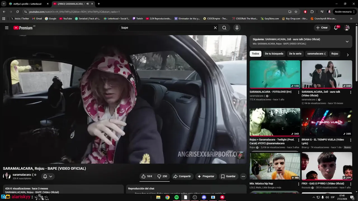Dislike the video (250)

(162, 176)
